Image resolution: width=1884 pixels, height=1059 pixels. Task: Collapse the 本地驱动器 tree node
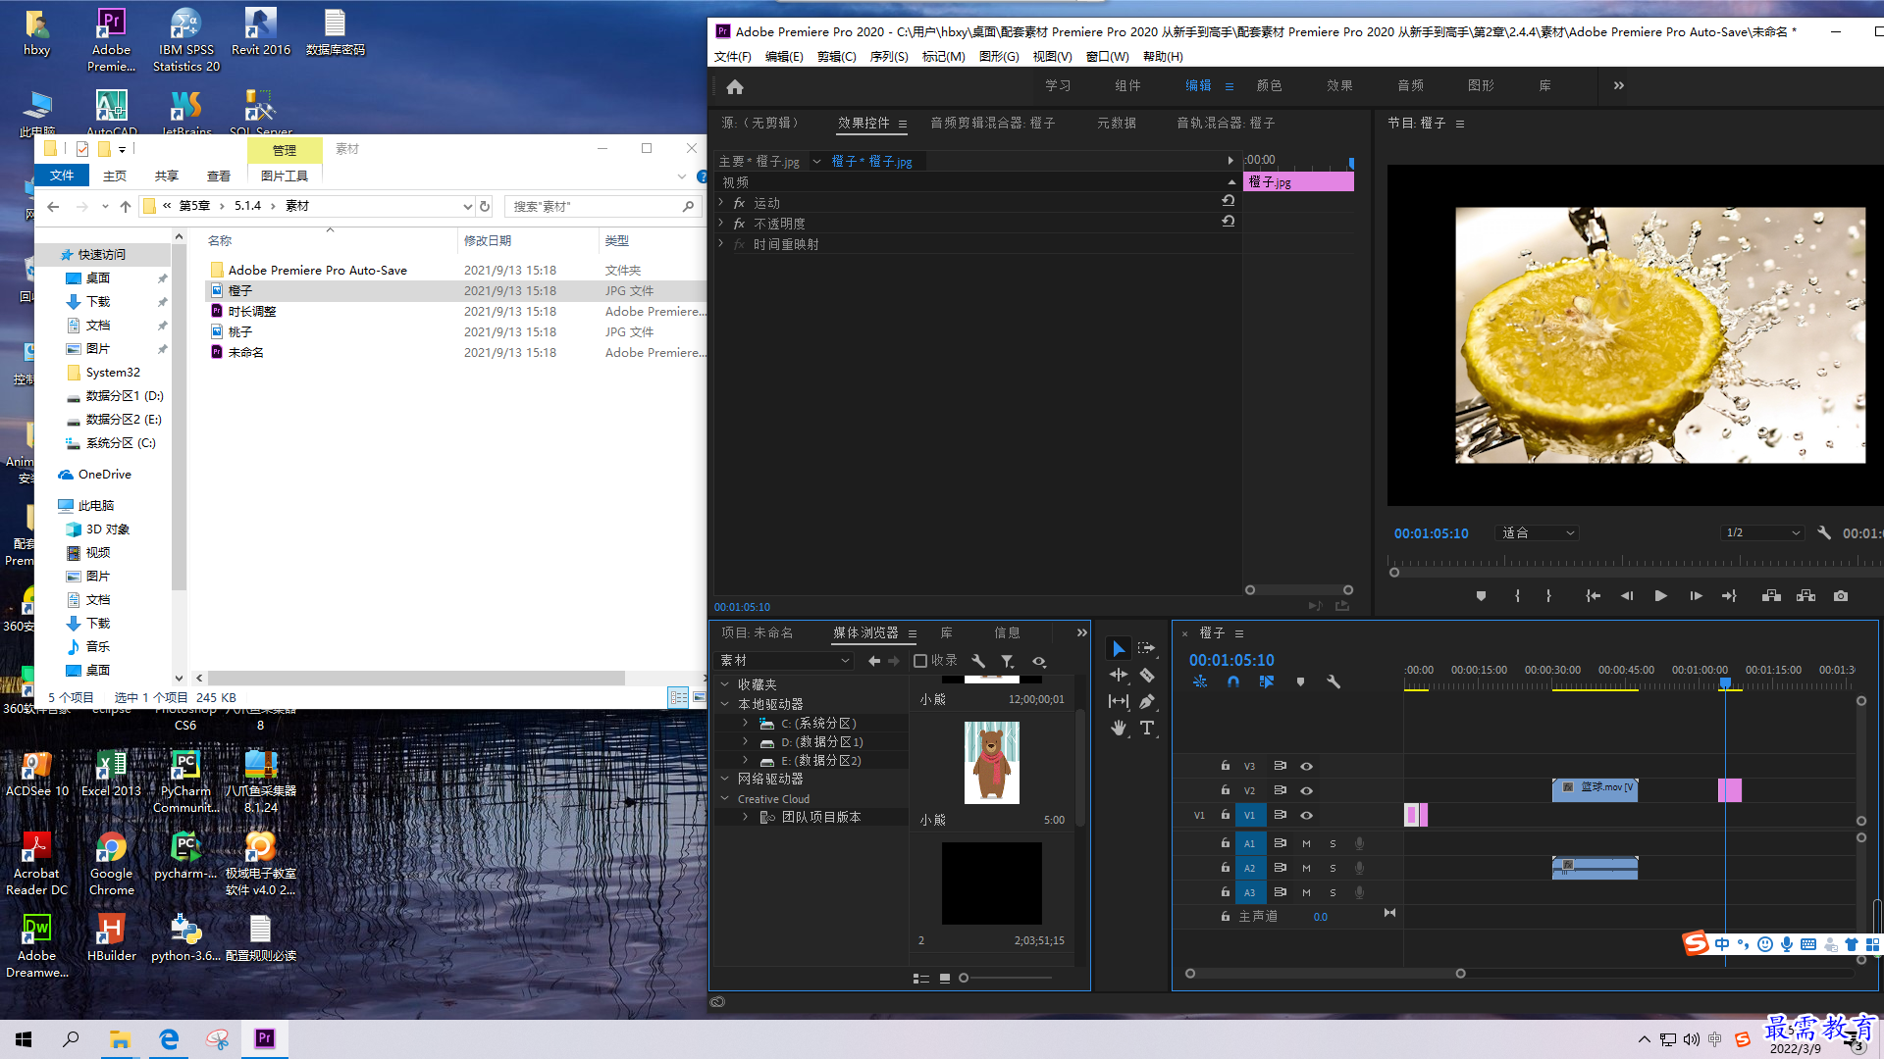725,704
